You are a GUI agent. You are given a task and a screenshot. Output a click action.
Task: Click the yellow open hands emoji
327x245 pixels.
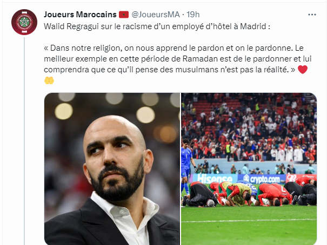click(x=49, y=80)
